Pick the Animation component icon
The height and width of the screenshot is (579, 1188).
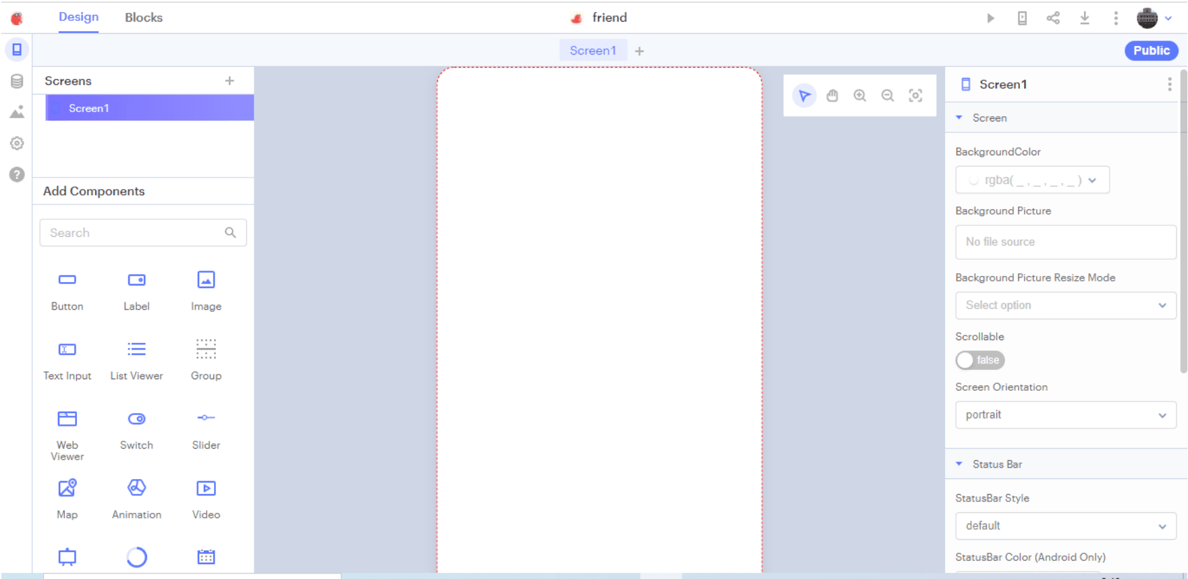pos(136,488)
